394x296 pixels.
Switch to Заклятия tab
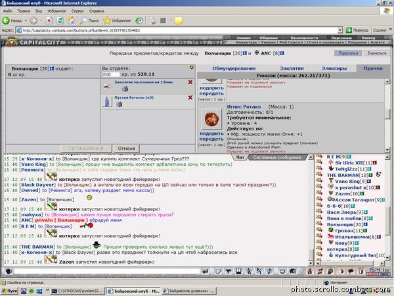pyautogui.click(x=292, y=68)
